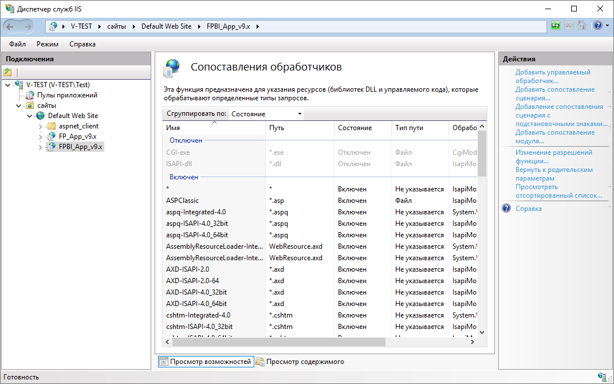614x384 pixels.
Task: Click the home icon in the toolbar
Action: 582,26
